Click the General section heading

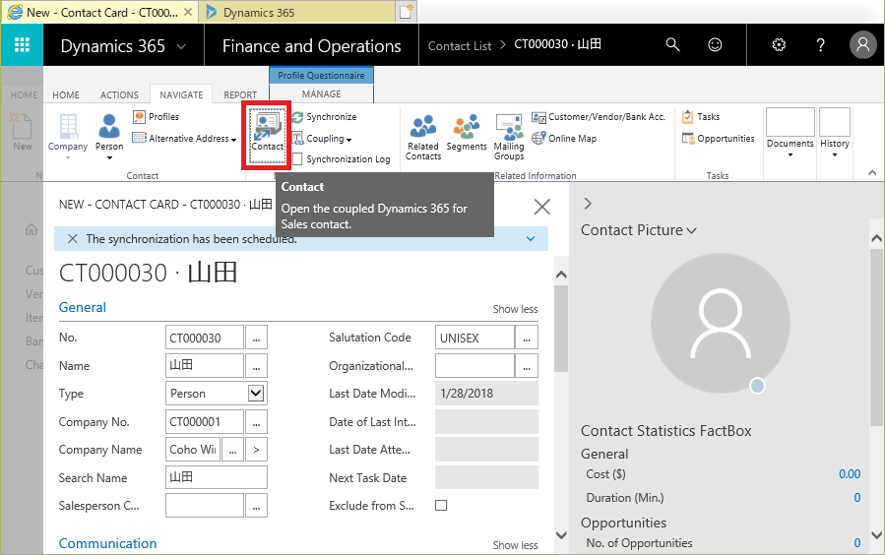tap(83, 307)
